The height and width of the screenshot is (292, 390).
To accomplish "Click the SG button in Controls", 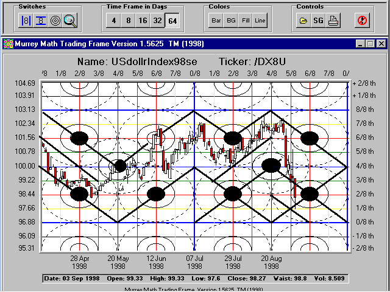I will tap(318, 20).
